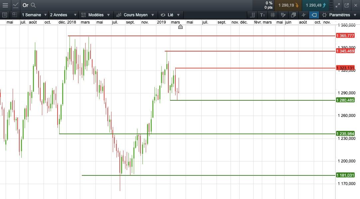Viewport: 360px width, 199px height.
Task: Expand the Lié dropdown arrow
Action: coord(178,15)
